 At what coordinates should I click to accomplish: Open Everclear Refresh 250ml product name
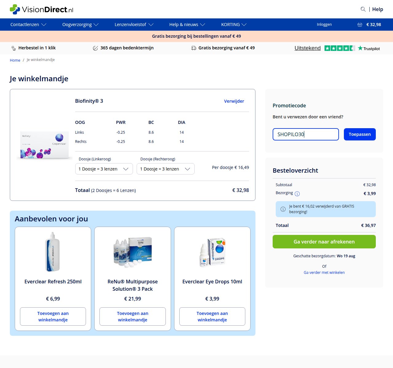click(53, 282)
